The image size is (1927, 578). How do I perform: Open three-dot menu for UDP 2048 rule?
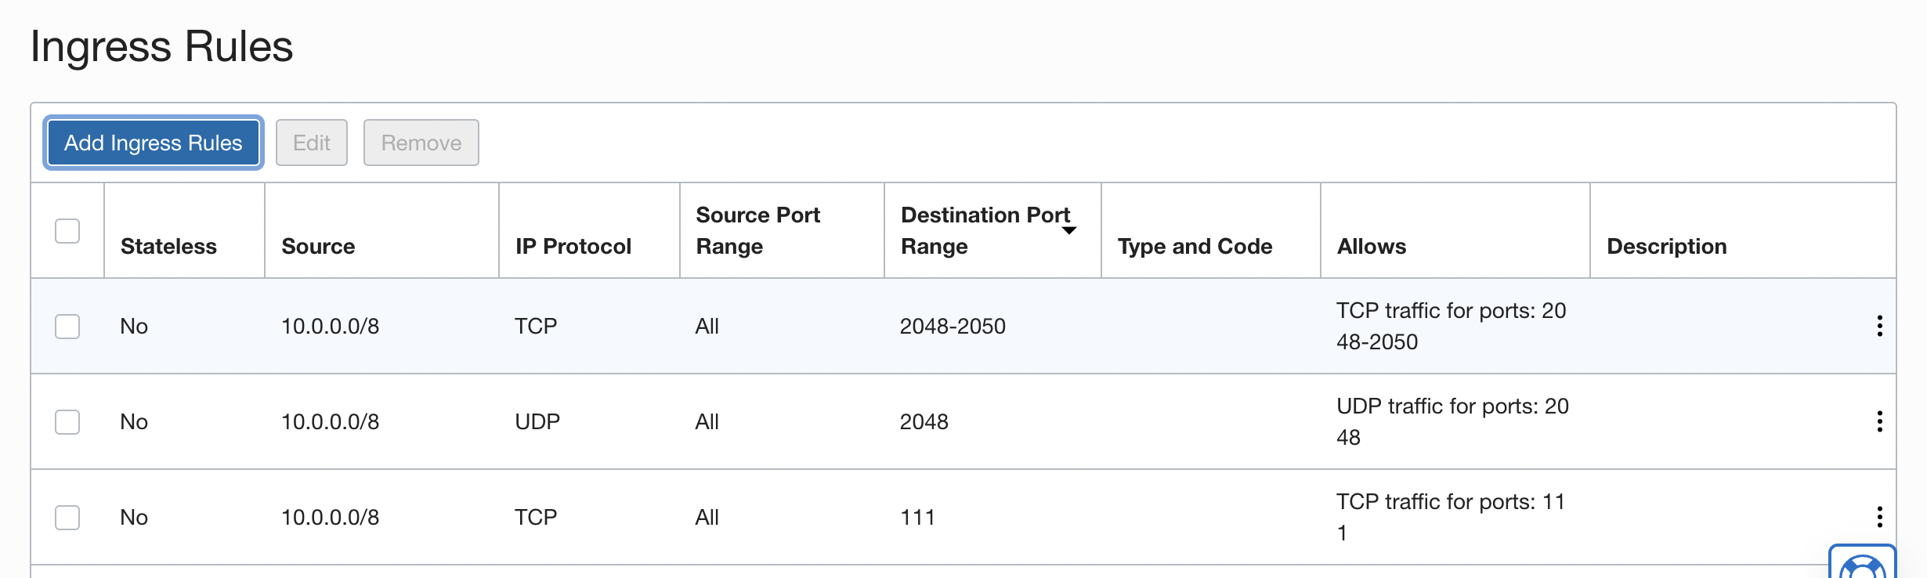click(x=1879, y=421)
